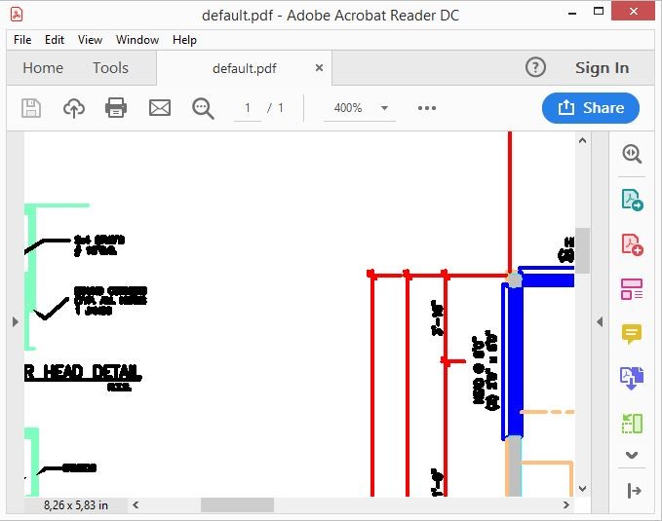
Task: Click the horizontal scrollbar right arrow
Action: click(566, 504)
